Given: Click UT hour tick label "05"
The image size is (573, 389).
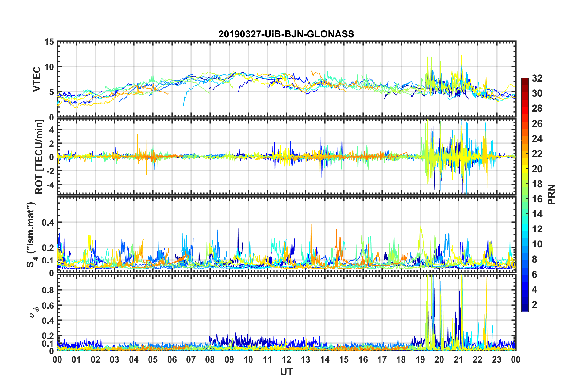Looking at the screenshot, I should pos(153,359).
